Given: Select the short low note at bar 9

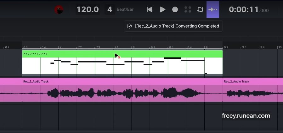Looking at the screenshot, I should coord(206,73).
